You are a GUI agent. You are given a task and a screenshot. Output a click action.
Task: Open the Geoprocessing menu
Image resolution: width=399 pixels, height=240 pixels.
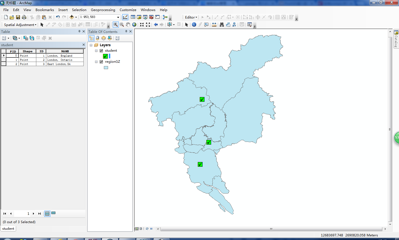pyautogui.click(x=103, y=10)
